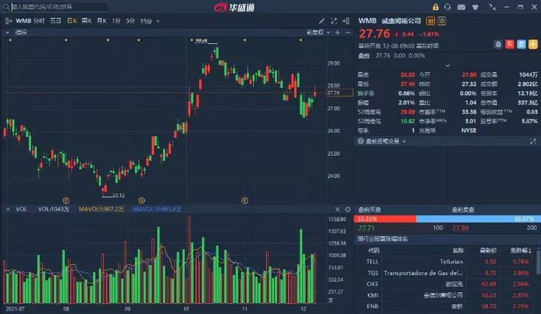The width and height of the screenshot is (541, 314).
Task: Expand chart to fullscreen
Action: pyautogui.click(x=334, y=21)
